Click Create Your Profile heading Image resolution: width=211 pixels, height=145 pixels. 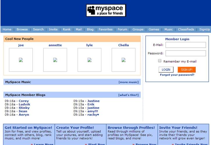[x=75, y=128]
